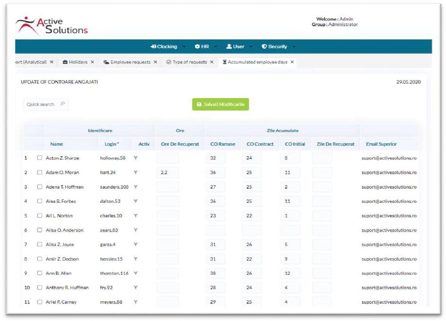Click the Active Solutions logo
The height and width of the screenshot is (321, 446).
[51, 26]
